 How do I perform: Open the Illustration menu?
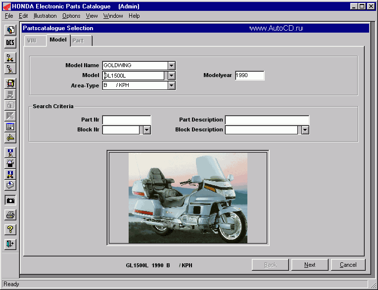(45, 16)
